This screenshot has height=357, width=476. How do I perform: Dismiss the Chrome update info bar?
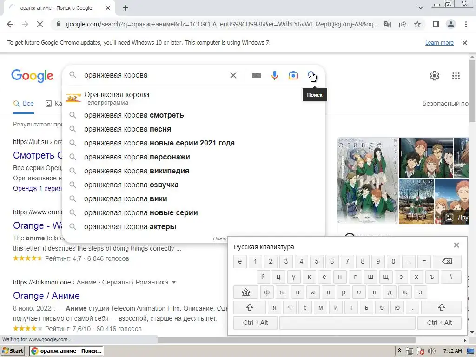465,43
